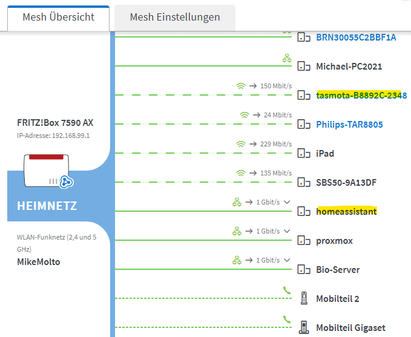Select the iPad device name
This screenshot has width=411, height=337.
coord(325,154)
